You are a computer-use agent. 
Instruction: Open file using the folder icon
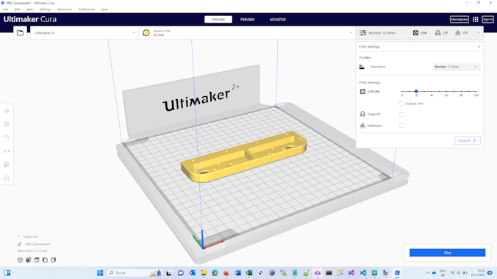click(20, 32)
